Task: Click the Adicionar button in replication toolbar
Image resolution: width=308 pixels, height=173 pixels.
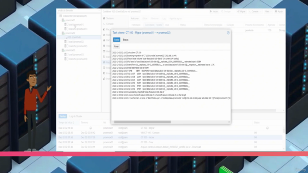Action: [x=135, y=18]
